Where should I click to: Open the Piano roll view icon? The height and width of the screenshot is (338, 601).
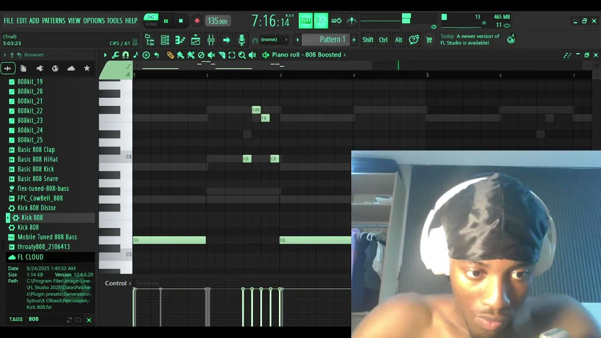[x=180, y=40]
